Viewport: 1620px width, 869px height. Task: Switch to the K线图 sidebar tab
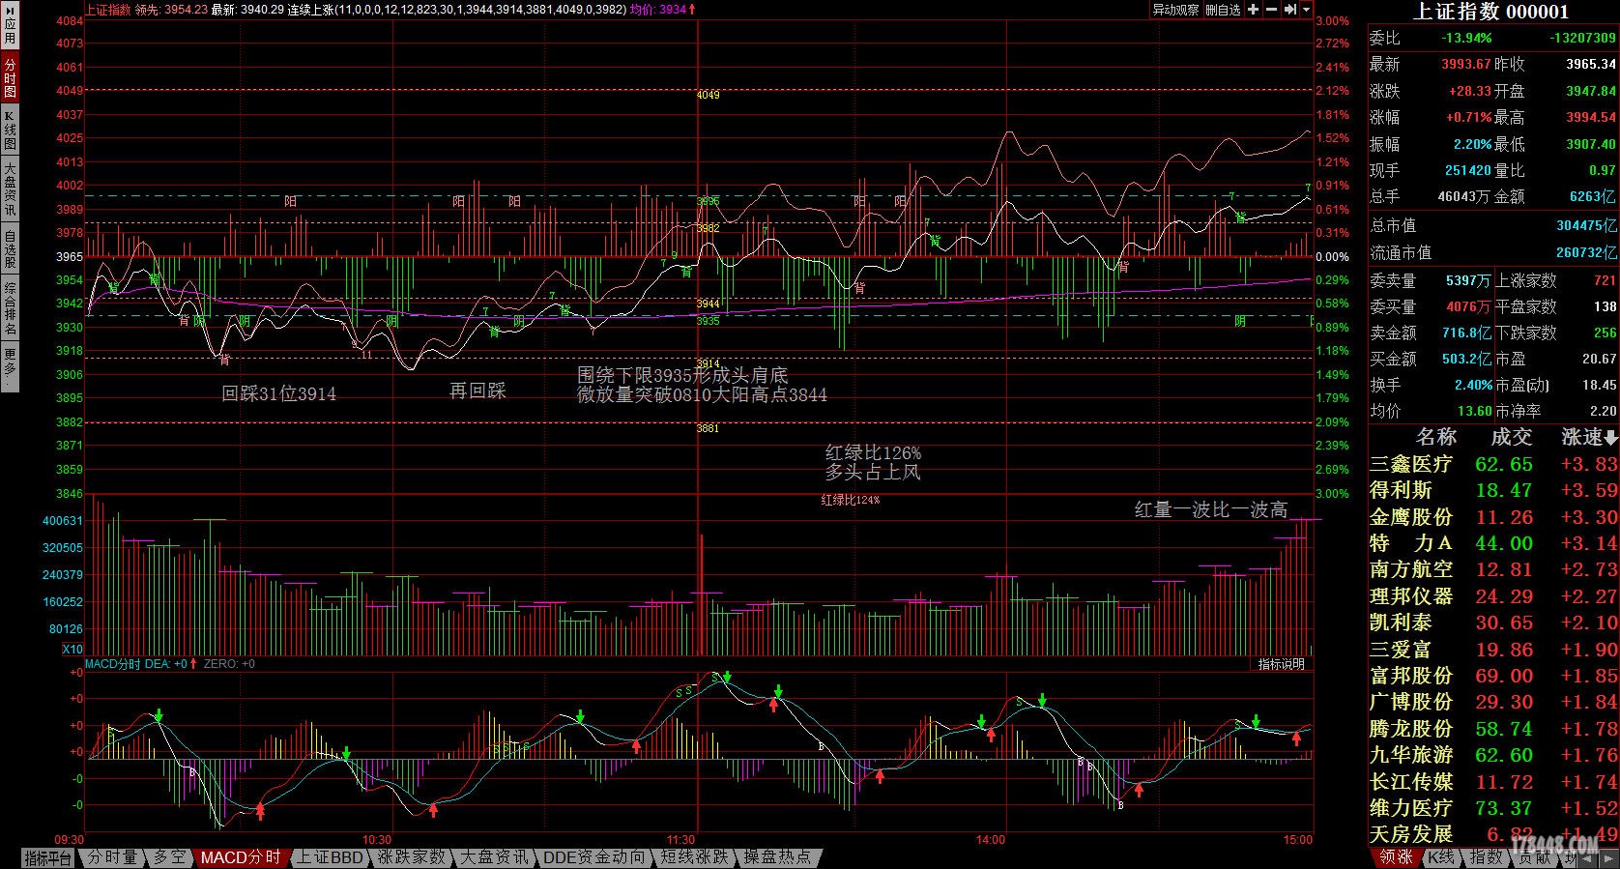pos(10,130)
